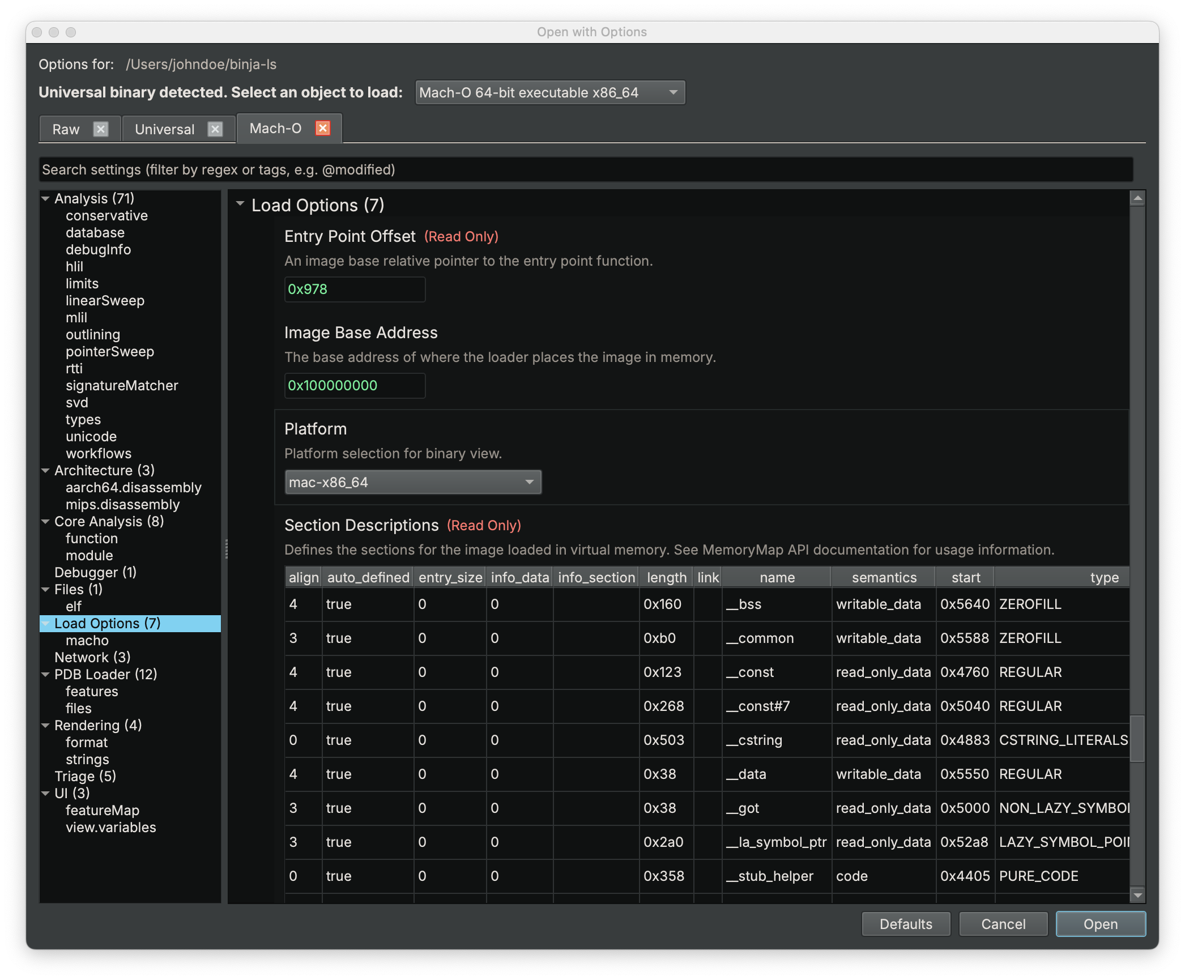Select hlil in settings tree
1185x980 pixels.
pos(74,267)
